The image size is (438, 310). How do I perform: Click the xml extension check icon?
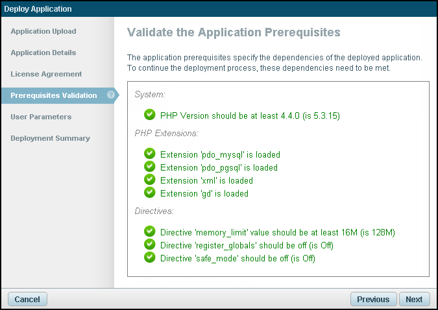(x=150, y=180)
